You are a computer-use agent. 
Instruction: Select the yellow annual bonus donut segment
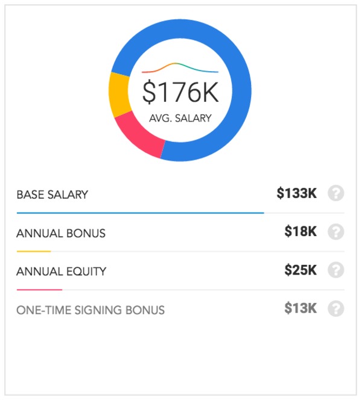click(120, 95)
